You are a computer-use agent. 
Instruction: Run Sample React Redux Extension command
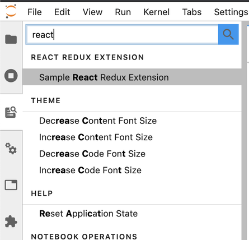tap(132, 77)
